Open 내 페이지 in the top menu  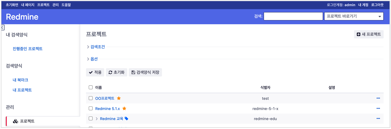pos(28,5)
